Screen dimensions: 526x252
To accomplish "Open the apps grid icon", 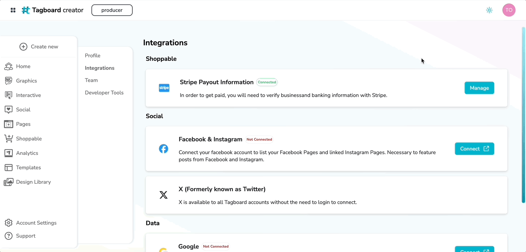I will click(13, 10).
